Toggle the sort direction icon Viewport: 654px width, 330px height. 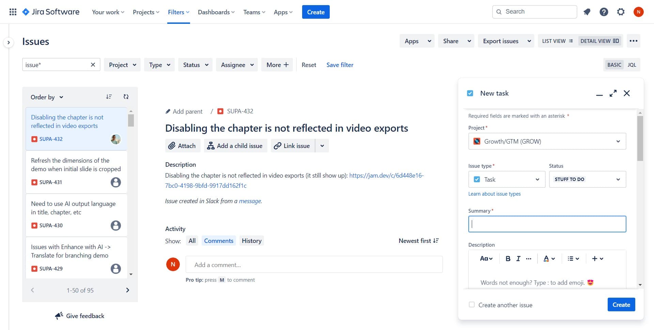coord(109,97)
